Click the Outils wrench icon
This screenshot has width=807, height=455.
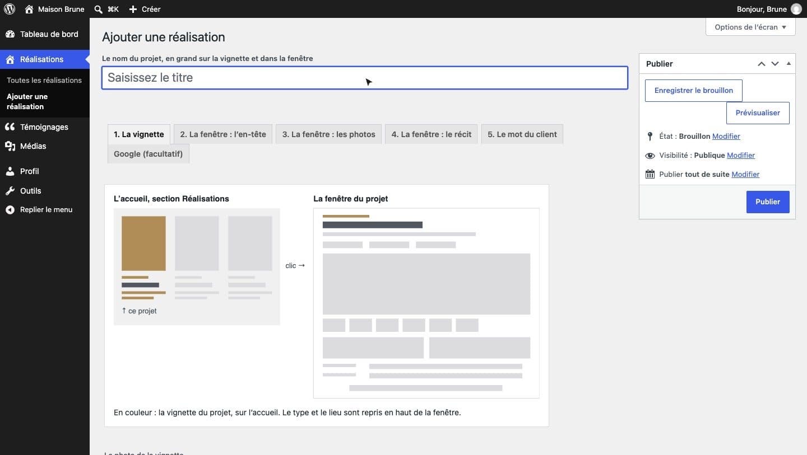[x=10, y=191]
